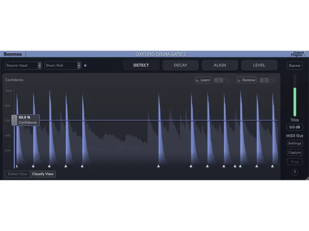Switch to Classify View

tap(43, 174)
